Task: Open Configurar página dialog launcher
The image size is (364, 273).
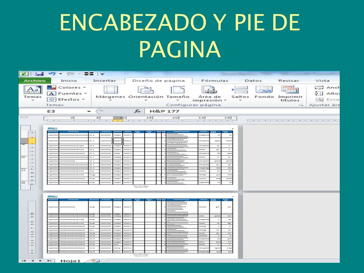Action: click(301, 105)
